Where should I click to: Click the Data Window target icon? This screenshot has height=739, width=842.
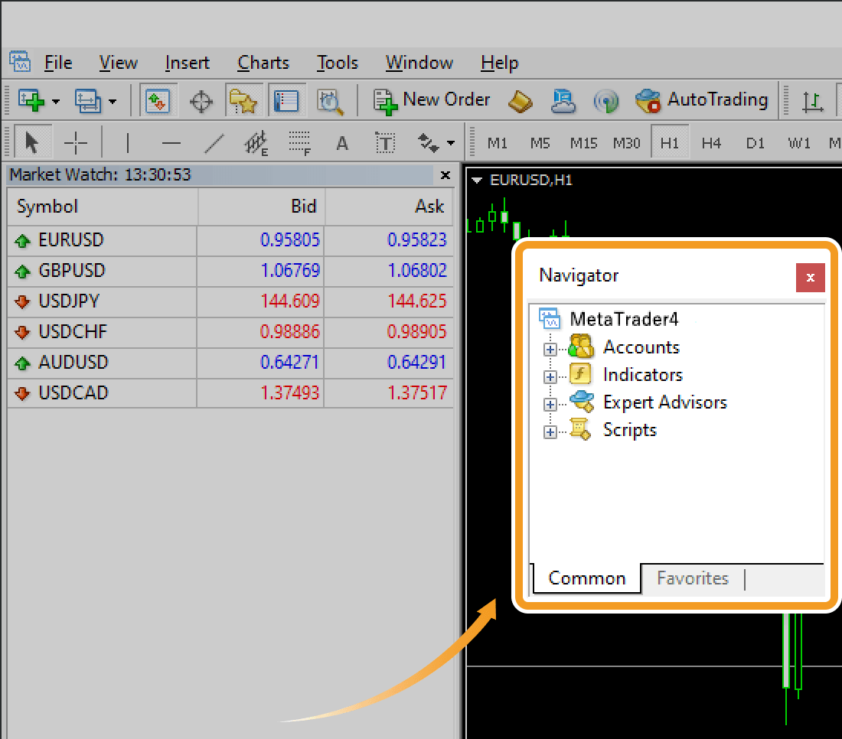click(x=201, y=101)
